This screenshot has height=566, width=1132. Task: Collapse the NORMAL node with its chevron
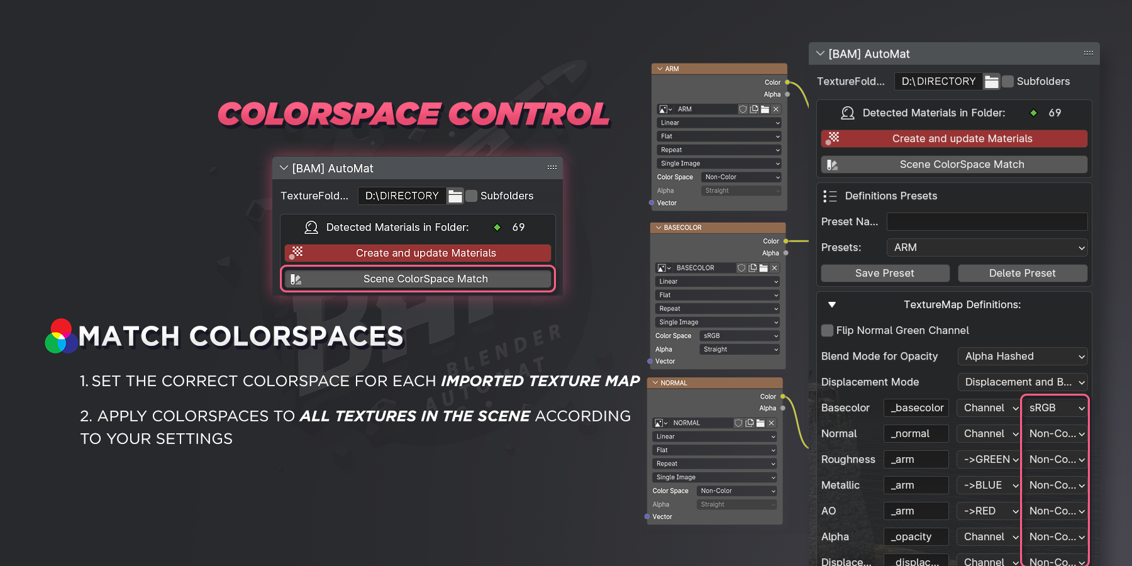click(655, 383)
